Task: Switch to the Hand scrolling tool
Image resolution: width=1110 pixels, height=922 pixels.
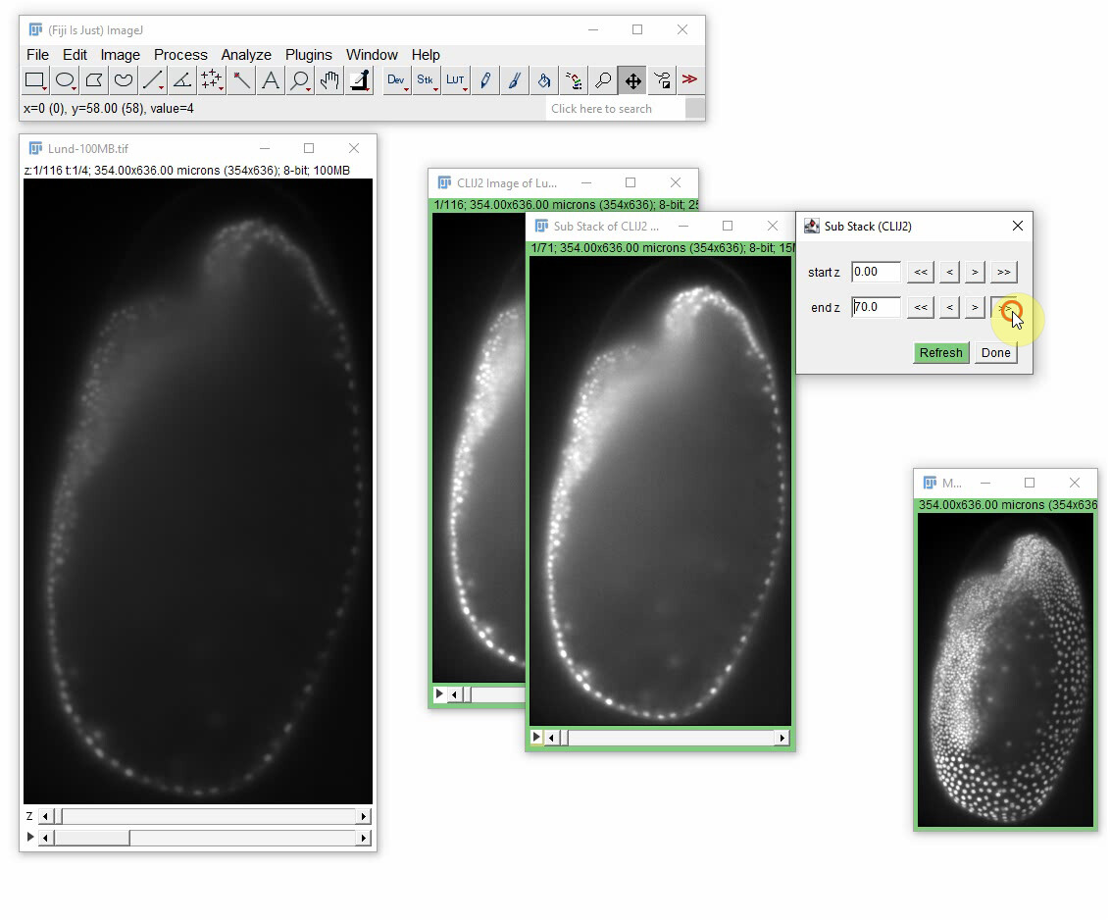Action: (x=328, y=80)
